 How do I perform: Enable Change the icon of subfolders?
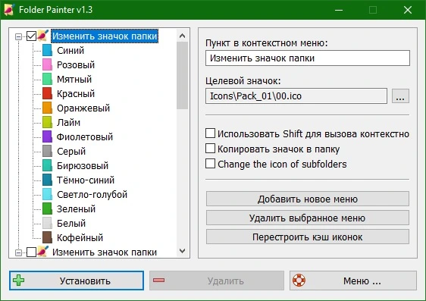(x=210, y=164)
